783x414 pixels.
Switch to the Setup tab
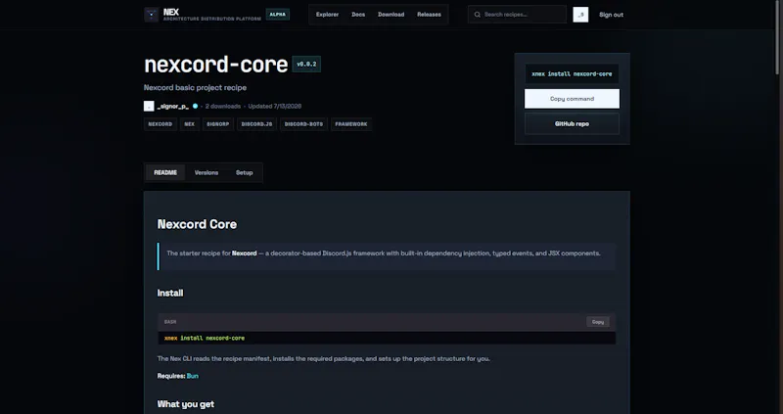pyautogui.click(x=244, y=173)
